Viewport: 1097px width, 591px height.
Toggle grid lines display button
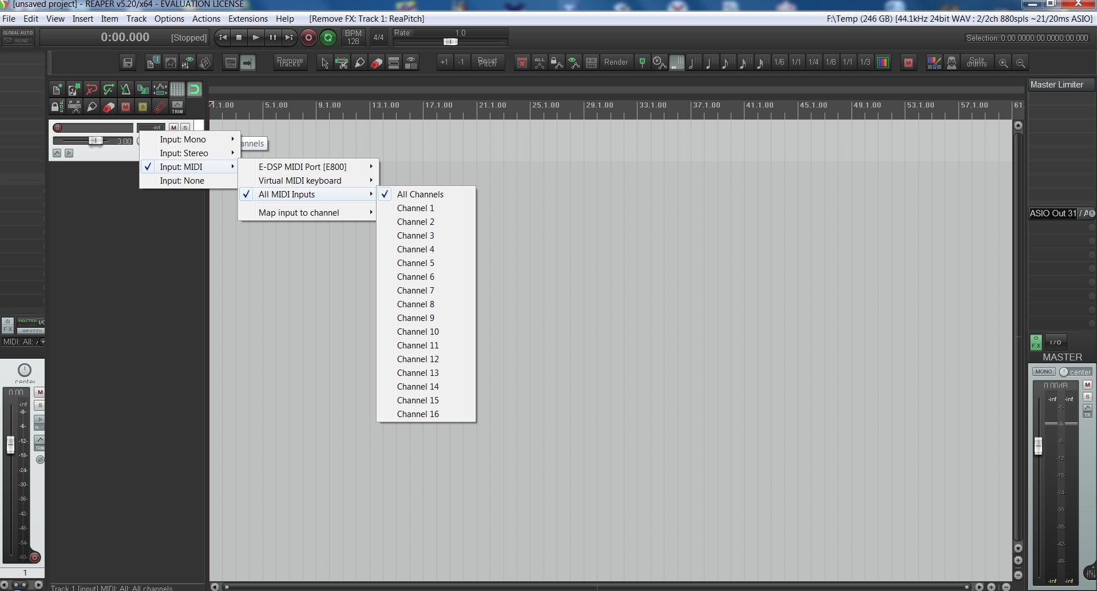(x=177, y=89)
